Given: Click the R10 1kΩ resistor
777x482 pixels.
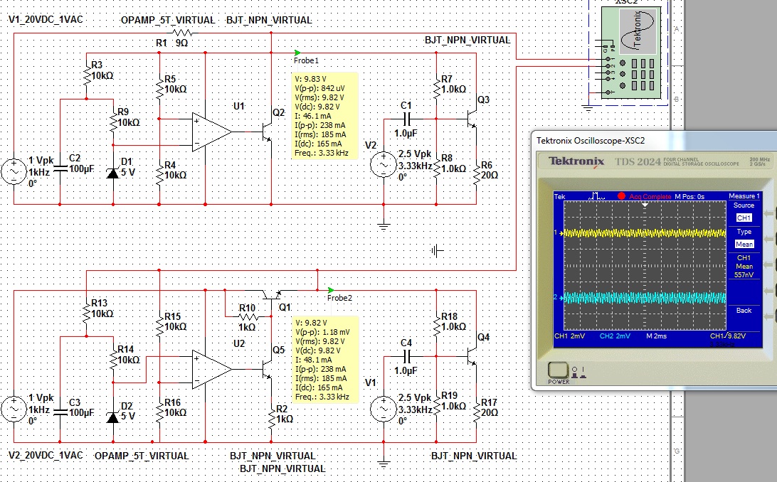Looking at the screenshot, I should tap(248, 317).
